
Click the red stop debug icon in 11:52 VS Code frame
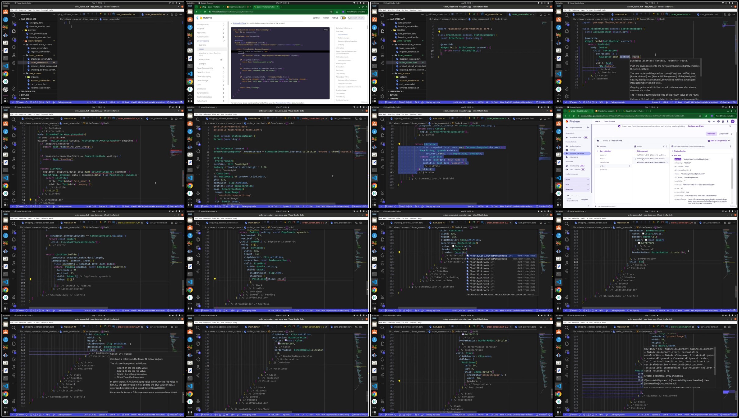click(109, 14)
